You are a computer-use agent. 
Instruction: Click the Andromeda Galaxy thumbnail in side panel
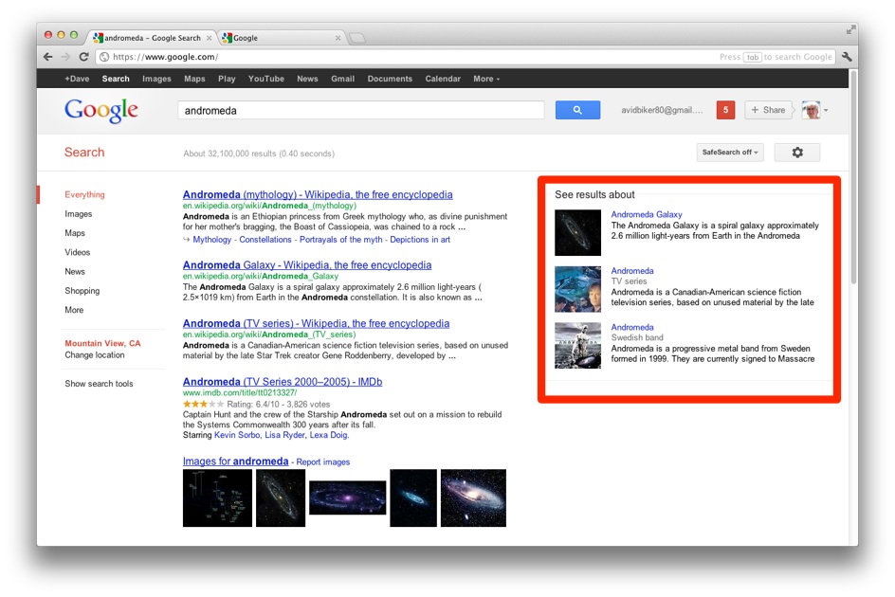(577, 232)
